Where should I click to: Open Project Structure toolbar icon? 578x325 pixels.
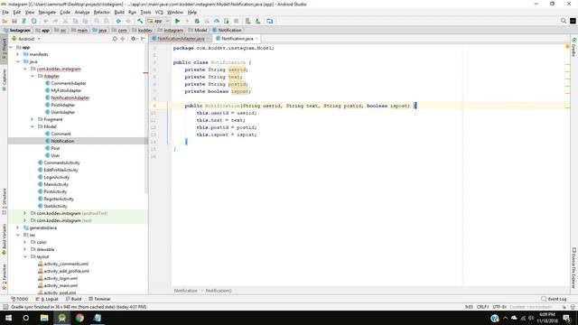click(x=270, y=21)
